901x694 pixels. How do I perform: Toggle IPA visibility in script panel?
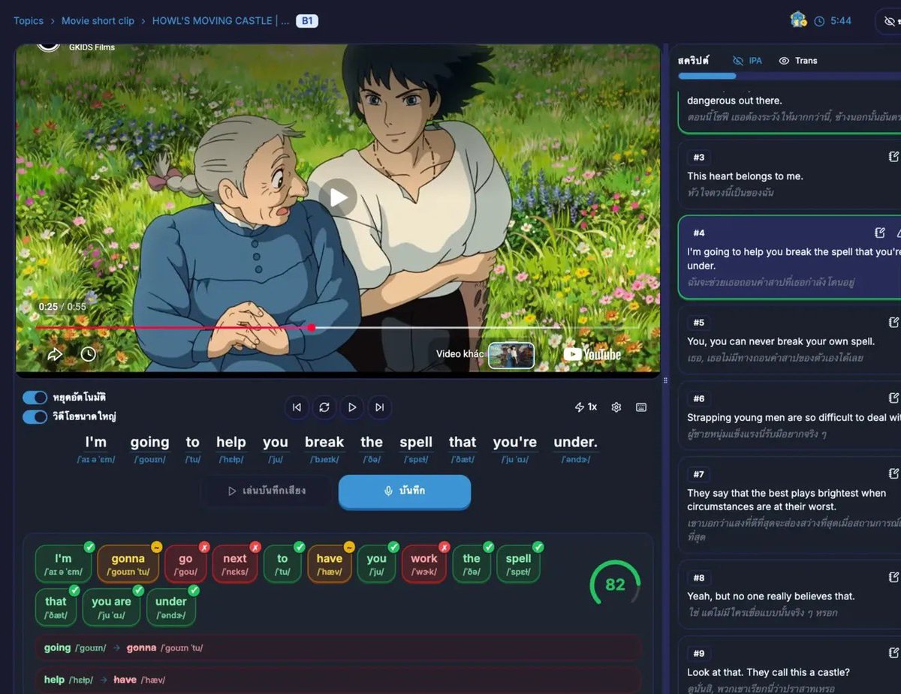(747, 61)
